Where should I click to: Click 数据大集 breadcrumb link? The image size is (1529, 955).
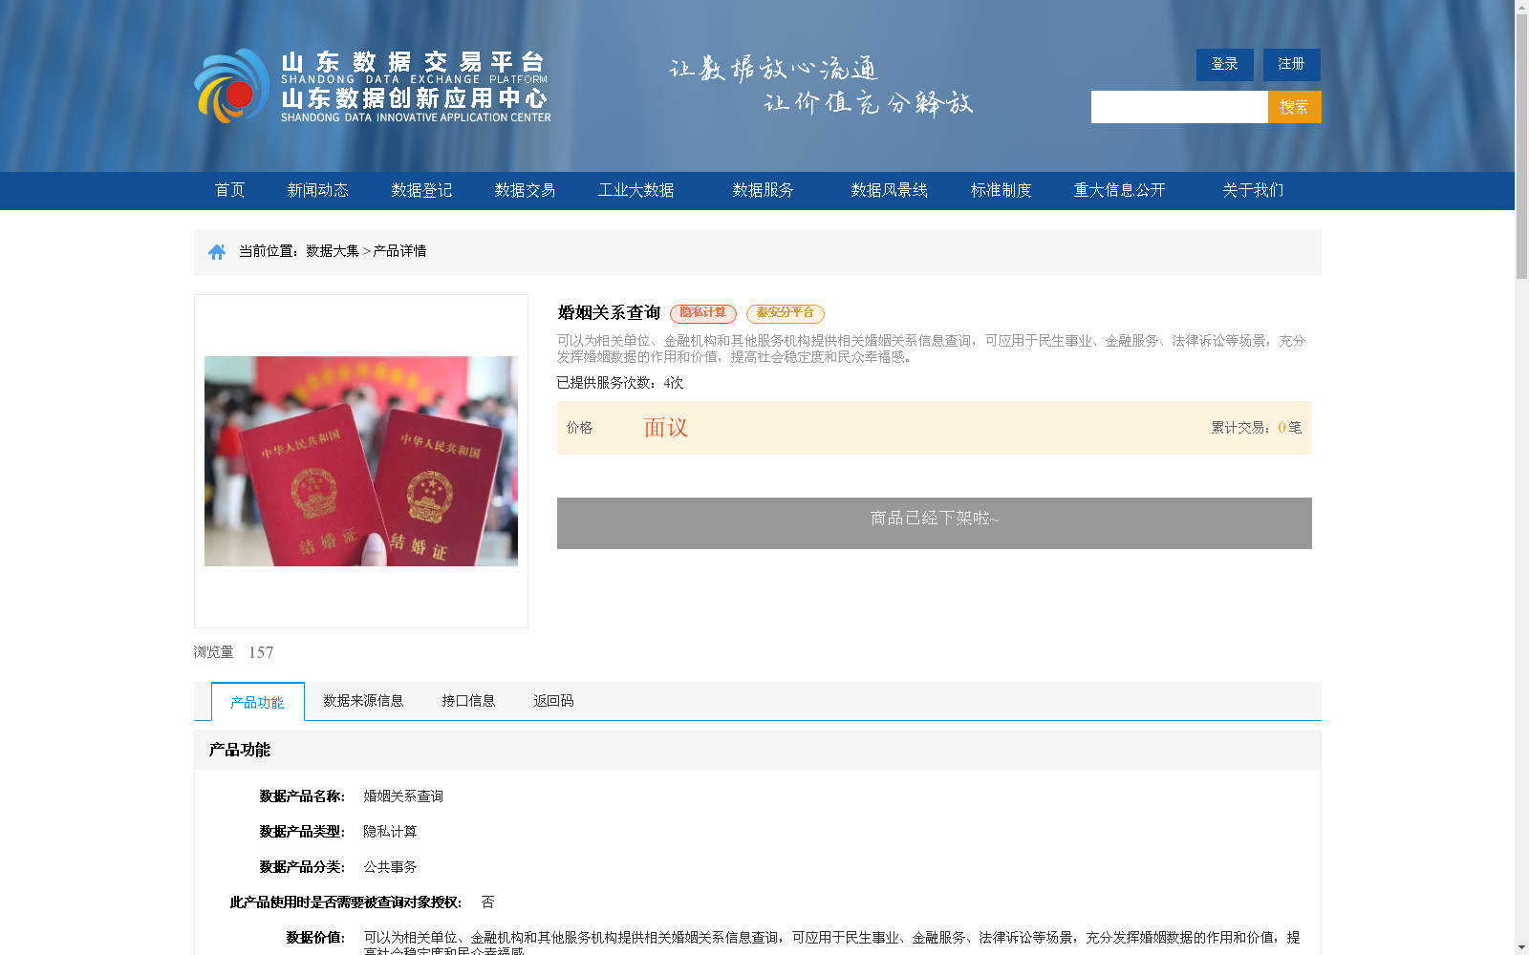pos(333,251)
